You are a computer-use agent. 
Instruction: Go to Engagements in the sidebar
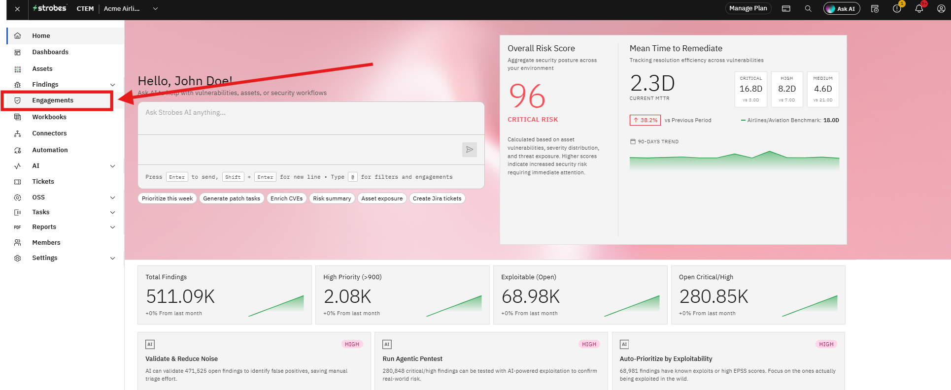pyautogui.click(x=57, y=100)
